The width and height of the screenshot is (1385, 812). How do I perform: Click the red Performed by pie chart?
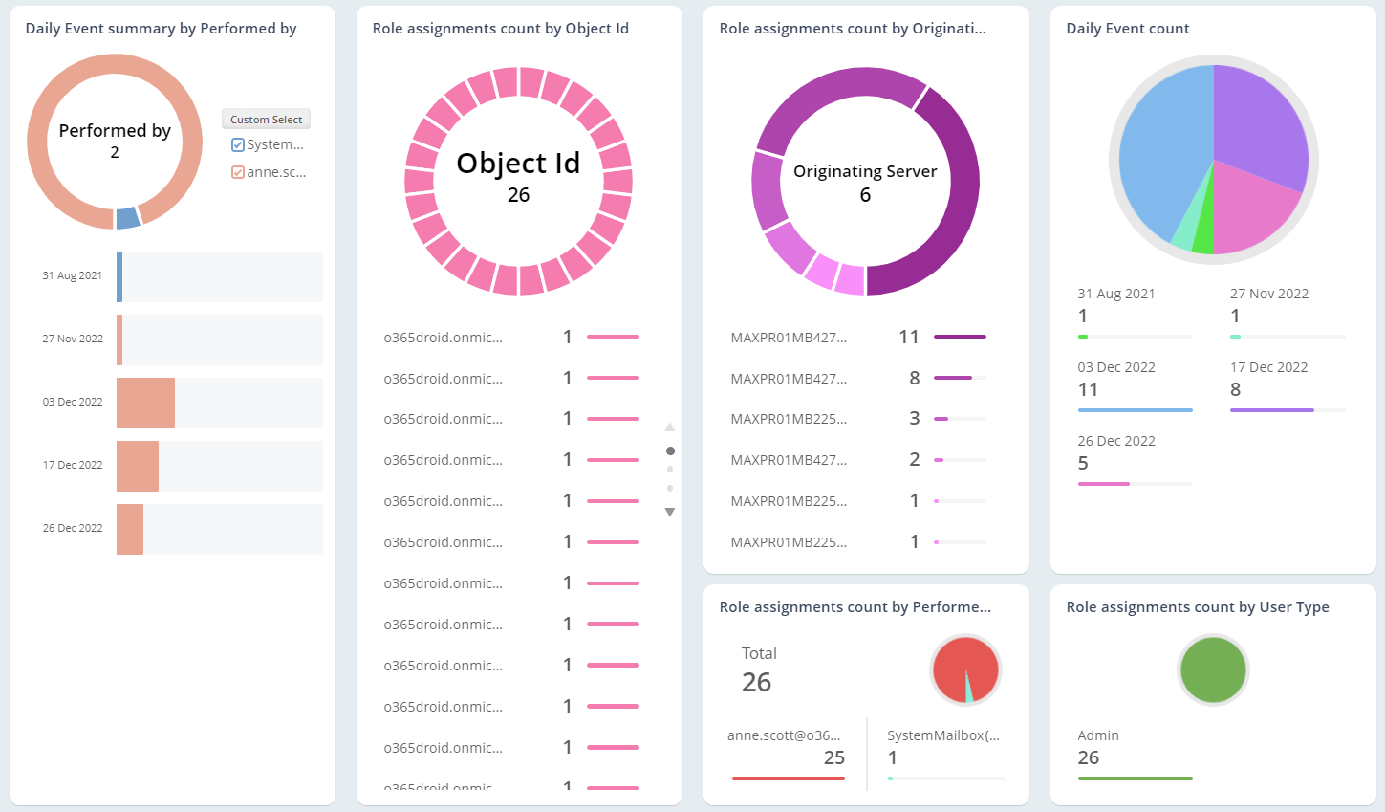(963, 669)
